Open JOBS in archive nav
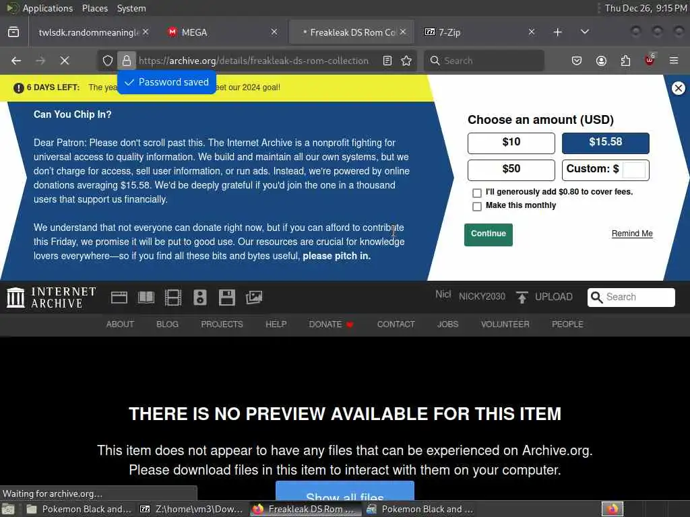The width and height of the screenshot is (690, 517). tap(447, 324)
